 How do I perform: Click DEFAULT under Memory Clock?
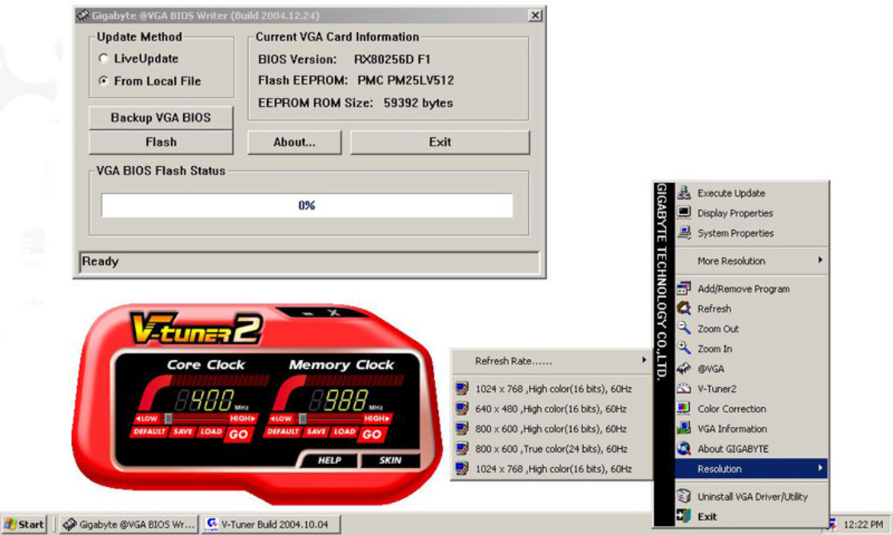coord(283,431)
